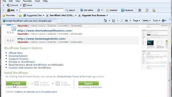Open tamarasgardenlv.com link
Viewport: 172px width, 97px height.
42,39
